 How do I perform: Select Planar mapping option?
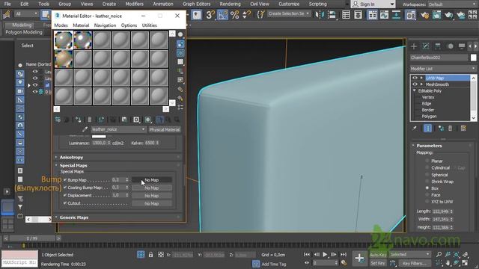point(427,161)
